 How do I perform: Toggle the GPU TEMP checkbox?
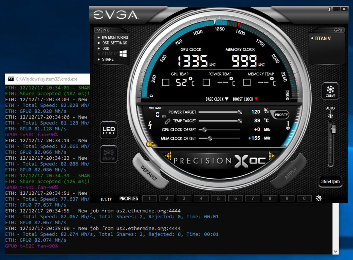(x=165, y=82)
